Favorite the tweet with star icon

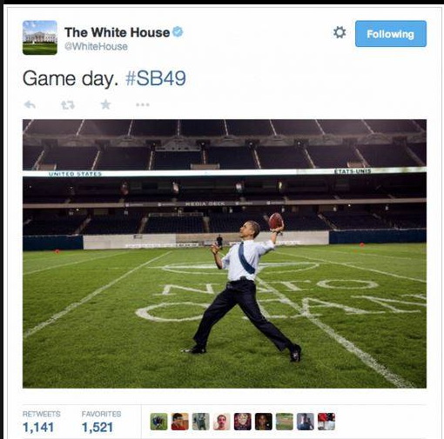pyautogui.click(x=105, y=104)
